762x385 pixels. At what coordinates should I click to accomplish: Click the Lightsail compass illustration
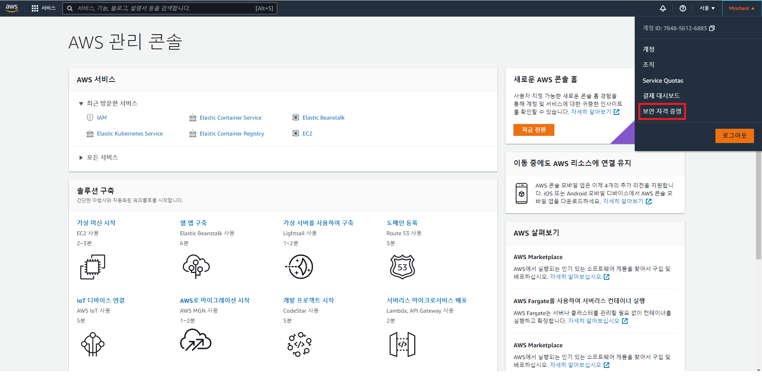click(x=299, y=267)
